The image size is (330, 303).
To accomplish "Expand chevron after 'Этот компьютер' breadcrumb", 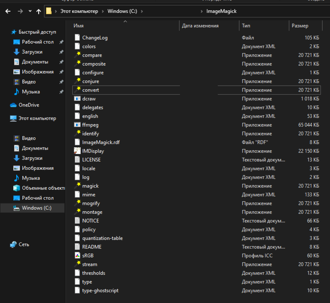I will click(103, 11).
